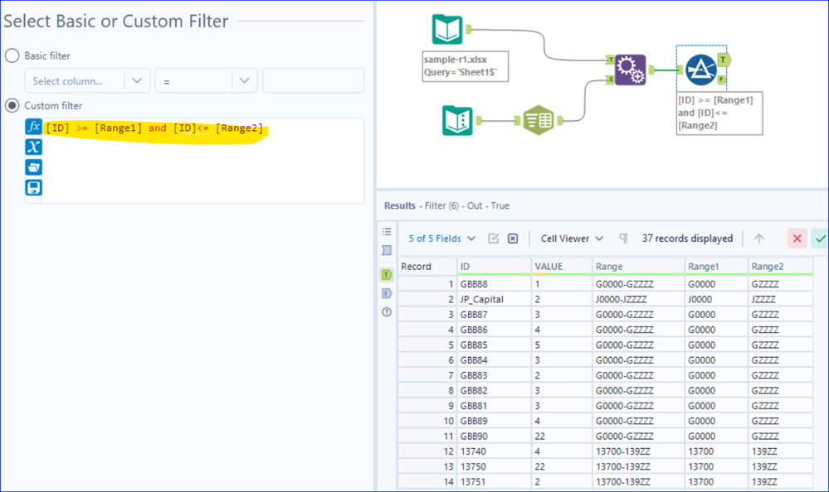Click the Range2 column header
This screenshot has height=492, width=829.
780,267
